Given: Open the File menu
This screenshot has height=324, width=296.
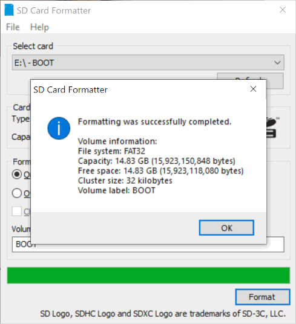Looking at the screenshot, I should [13, 27].
